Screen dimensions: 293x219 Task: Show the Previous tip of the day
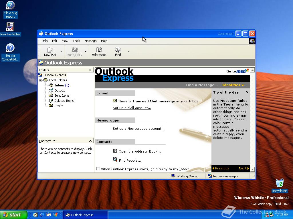221,168
